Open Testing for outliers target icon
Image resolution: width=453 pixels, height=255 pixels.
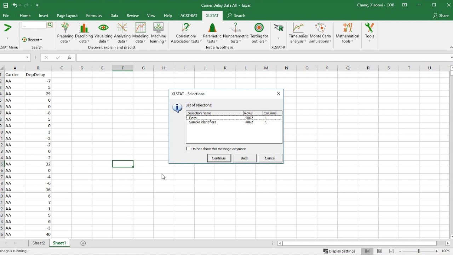259,28
